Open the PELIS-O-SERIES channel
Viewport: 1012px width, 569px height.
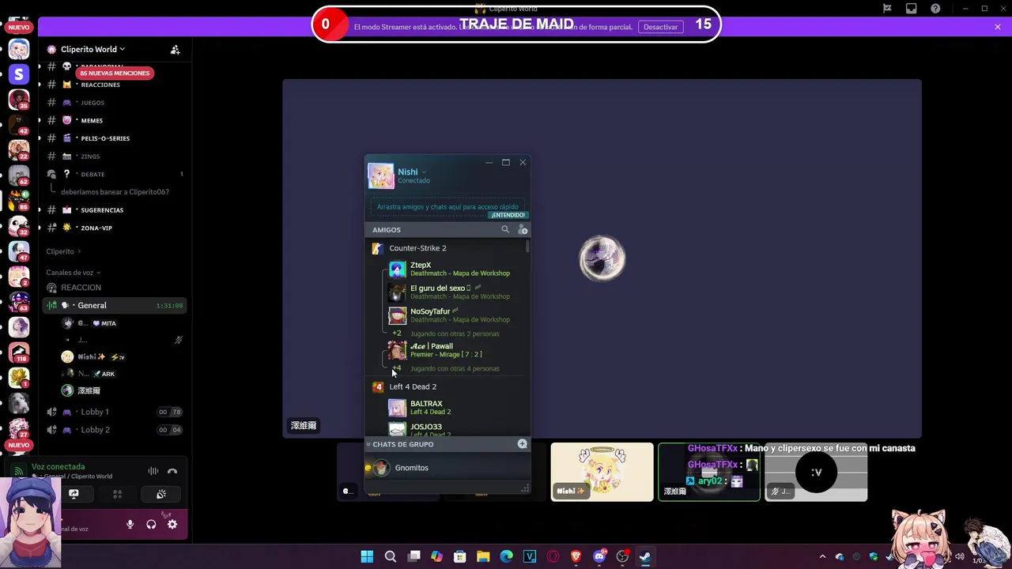tap(115, 138)
